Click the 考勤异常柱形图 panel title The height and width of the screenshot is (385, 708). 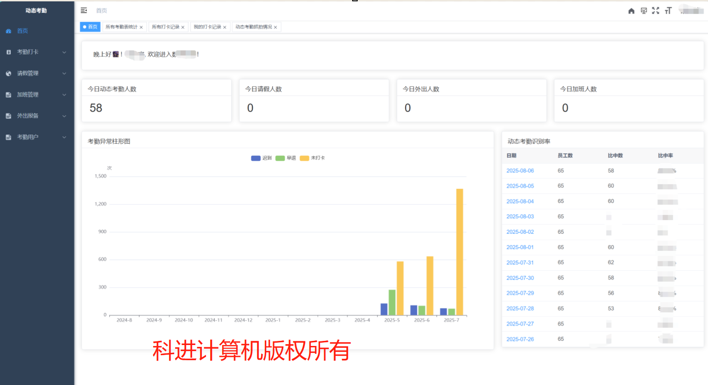[109, 142]
